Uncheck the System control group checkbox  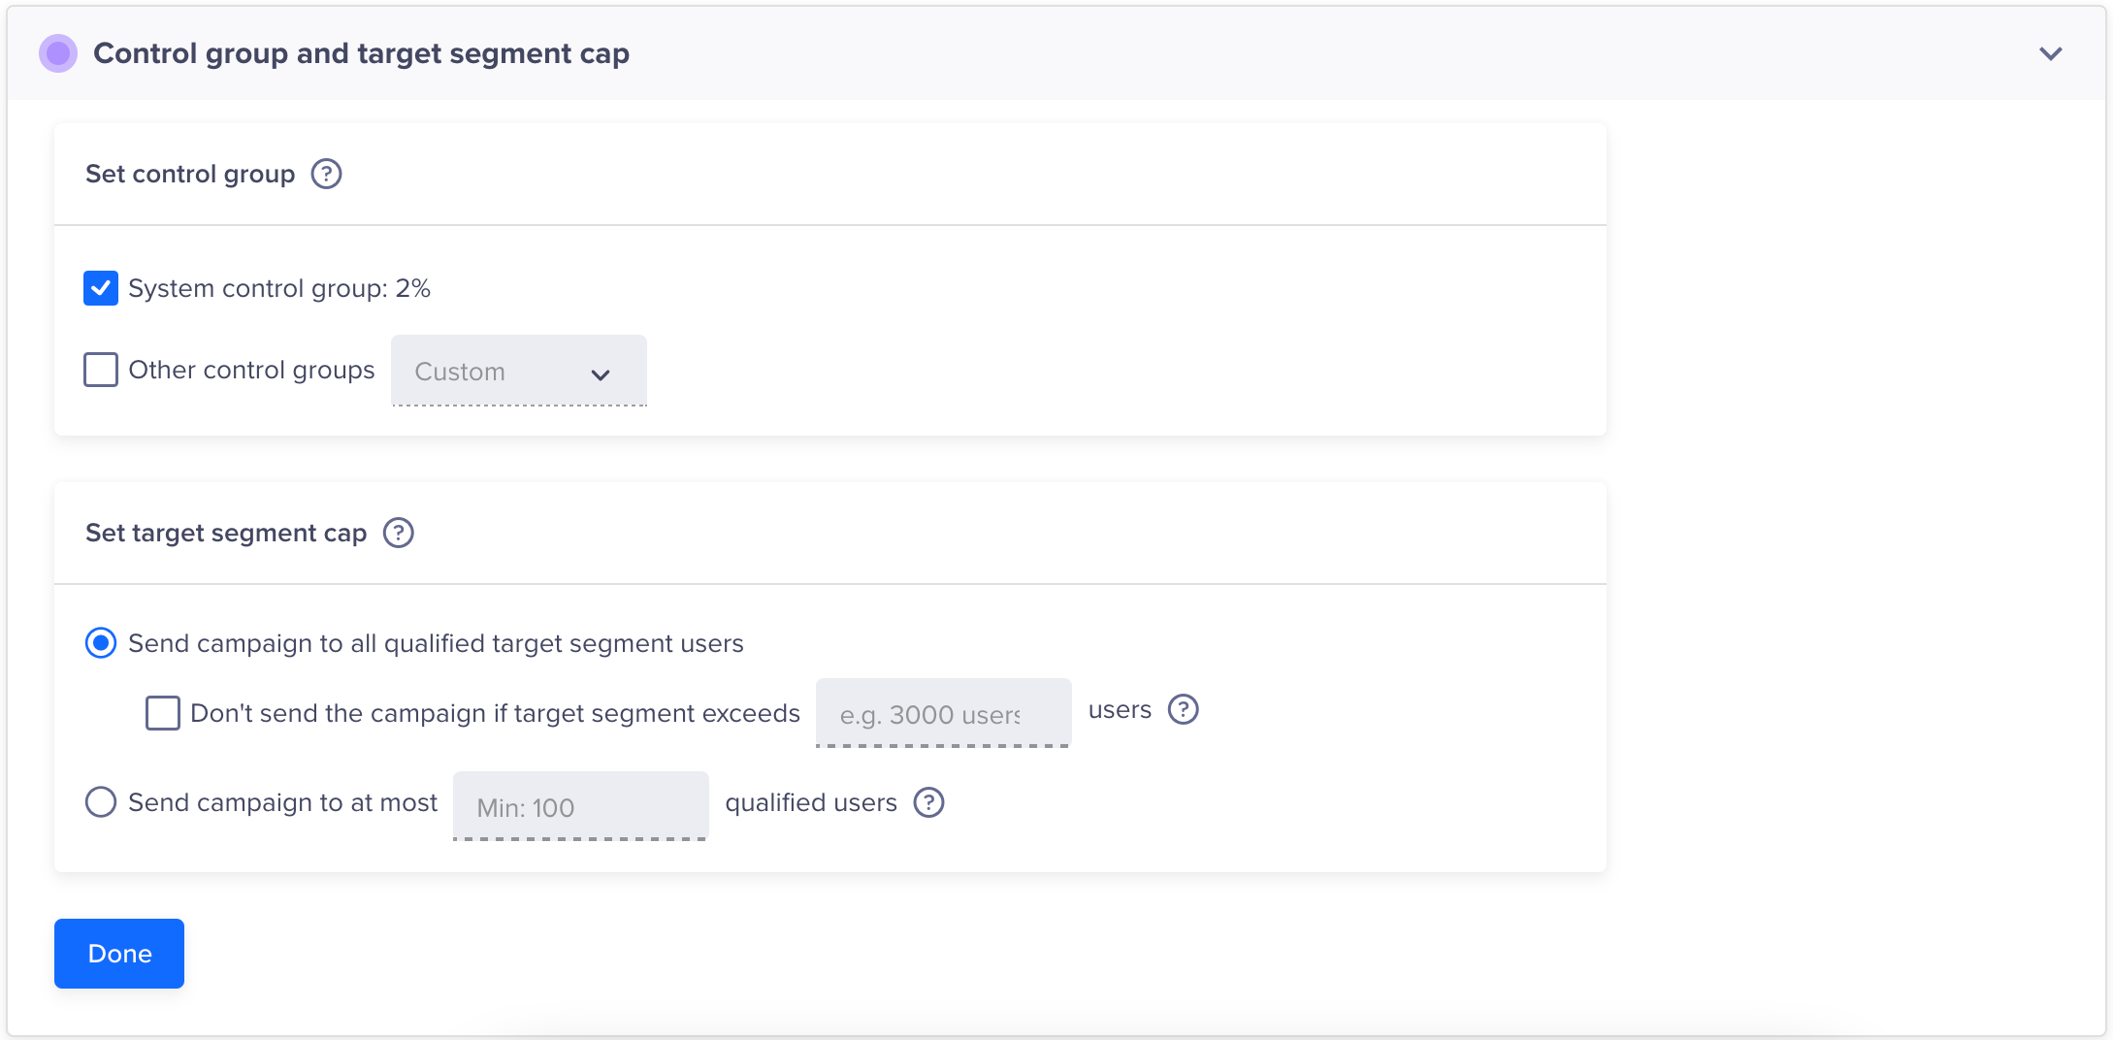(x=101, y=288)
